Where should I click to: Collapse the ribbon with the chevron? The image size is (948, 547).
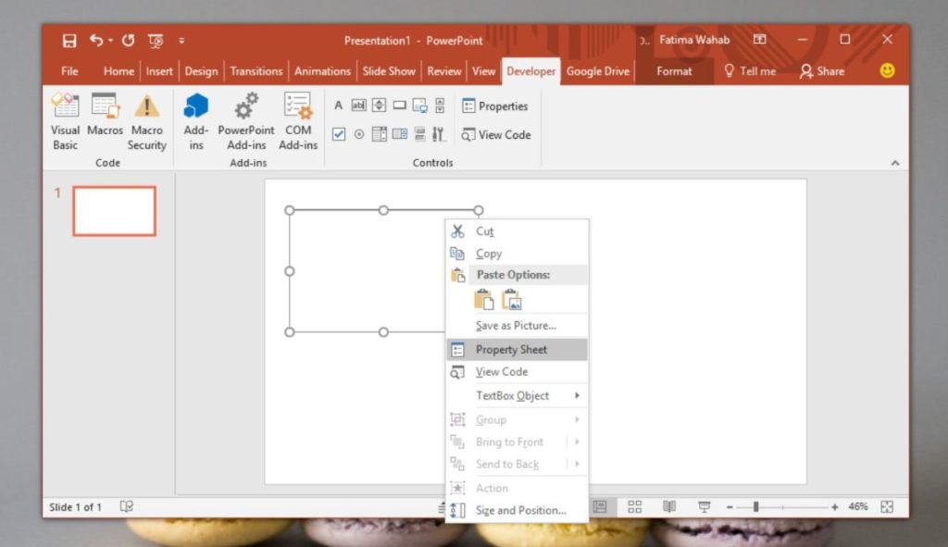[894, 163]
